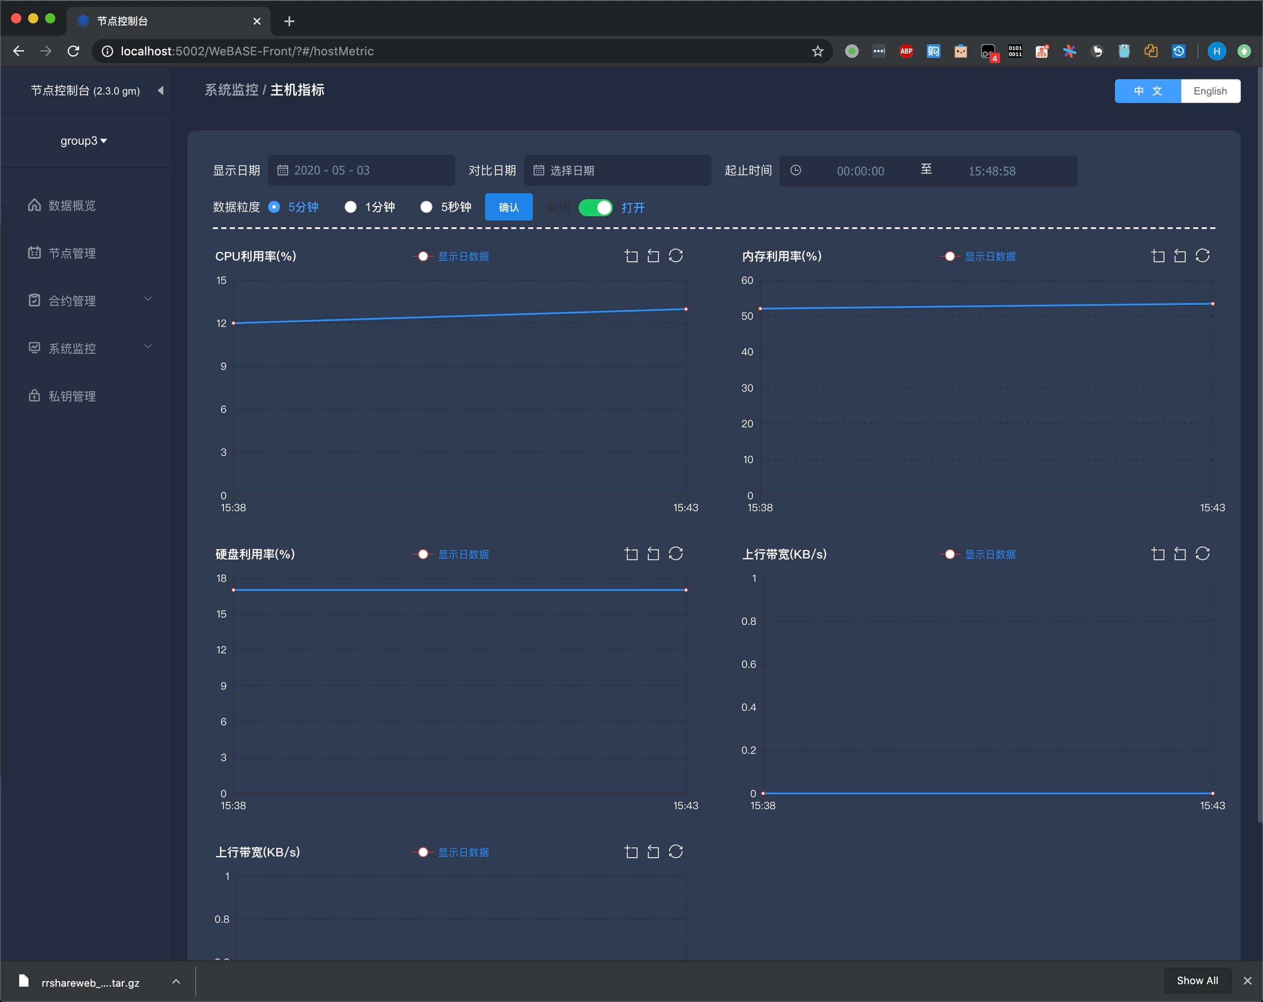Refresh the right-hand upstream bandwidth chart
The height and width of the screenshot is (1002, 1263).
pos(1202,554)
